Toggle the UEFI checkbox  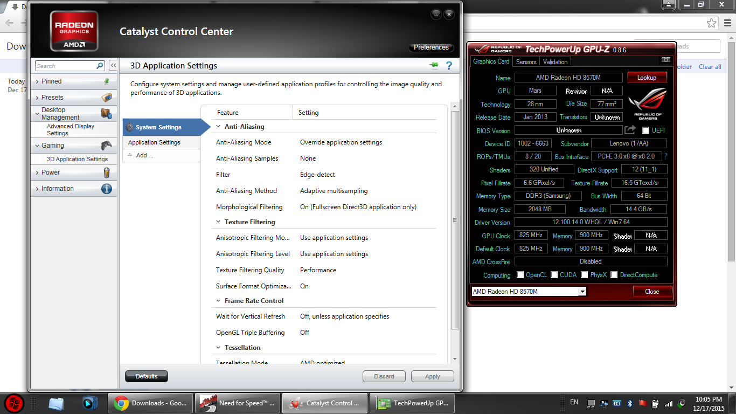click(646, 130)
